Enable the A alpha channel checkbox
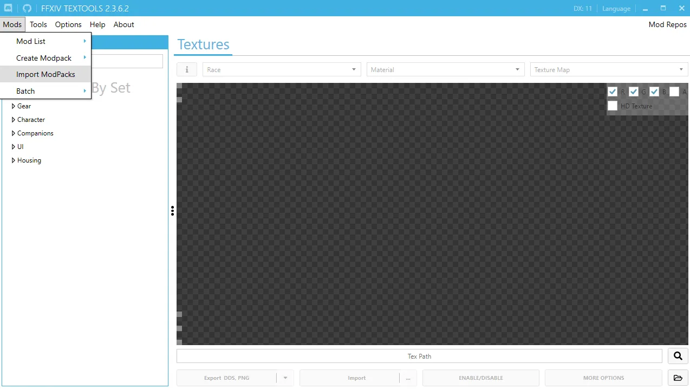Viewport: 690px width, 389px height. coord(674,92)
